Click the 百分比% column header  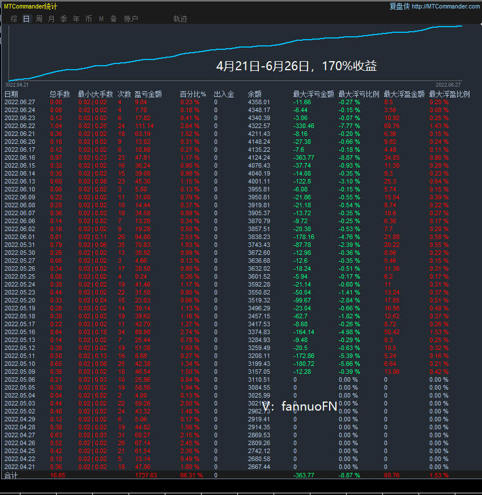pyautogui.click(x=193, y=94)
